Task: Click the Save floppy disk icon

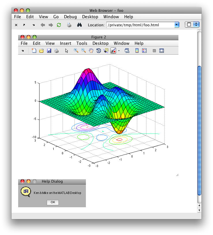Action: click(x=49, y=51)
